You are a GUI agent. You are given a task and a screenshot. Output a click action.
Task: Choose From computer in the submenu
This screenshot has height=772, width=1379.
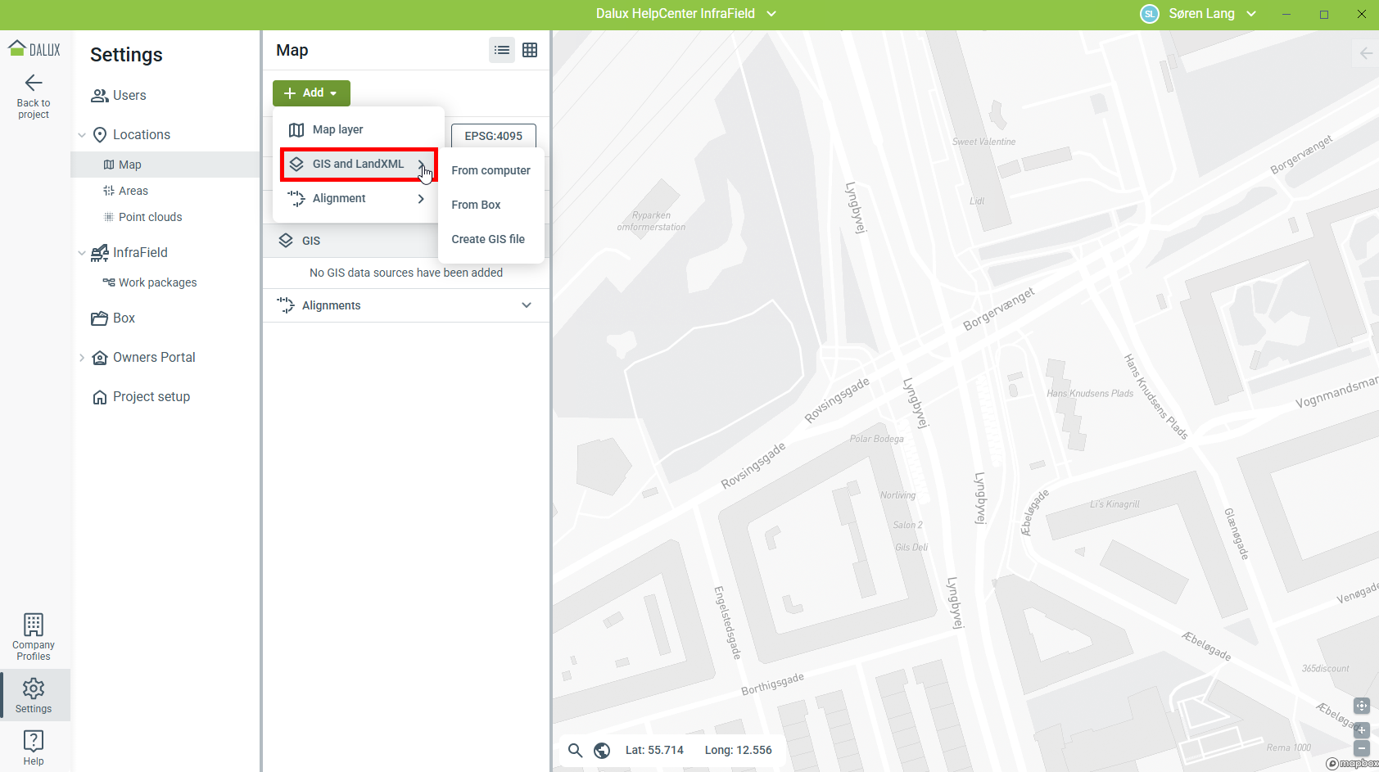(491, 170)
